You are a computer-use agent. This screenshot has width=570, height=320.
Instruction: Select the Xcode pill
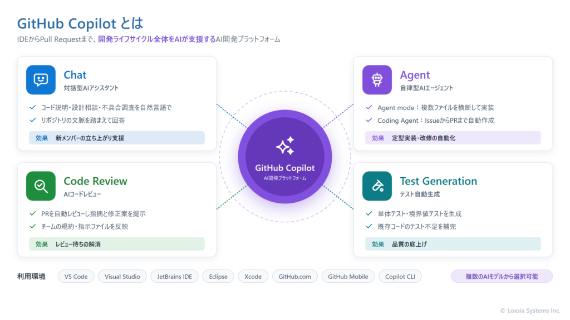[x=253, y=277]
